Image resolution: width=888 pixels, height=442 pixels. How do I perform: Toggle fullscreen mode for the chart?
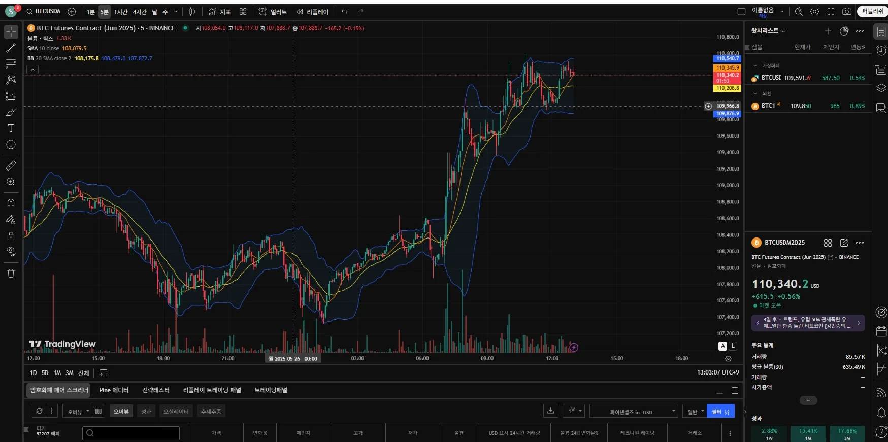831,11
